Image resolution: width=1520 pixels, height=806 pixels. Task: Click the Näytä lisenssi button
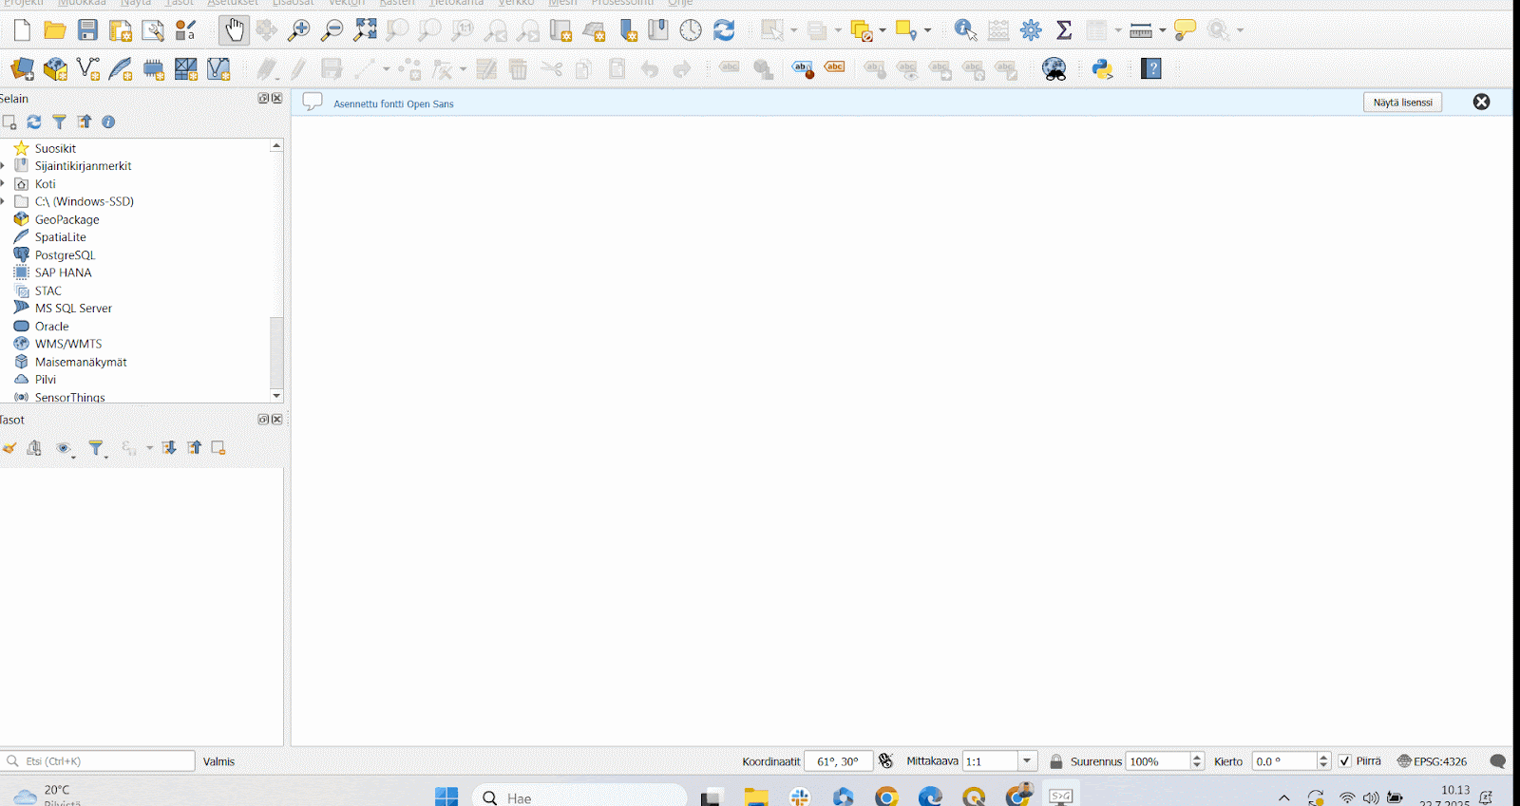coord(1402,103)
